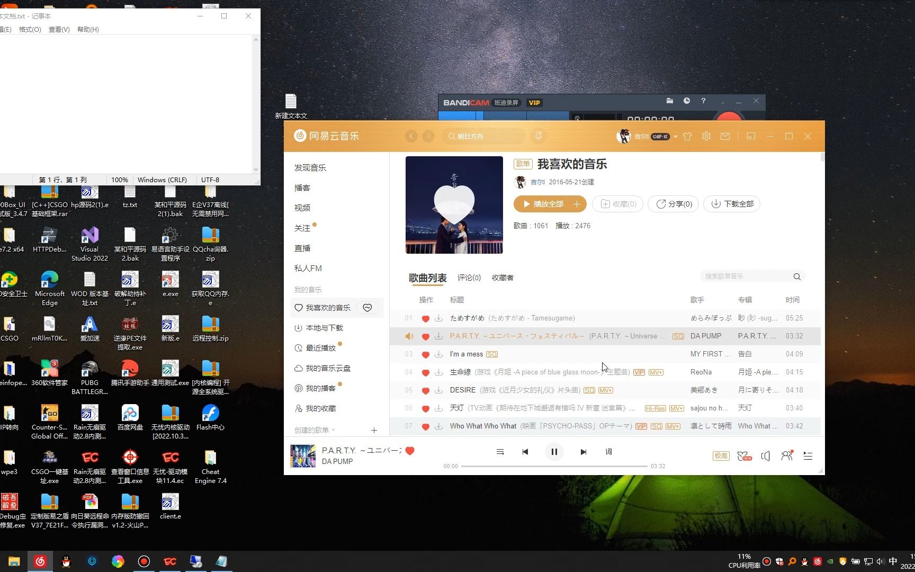
Task: Download the DESIRE track
Action: pyautogui.click(x=438, y=390)
